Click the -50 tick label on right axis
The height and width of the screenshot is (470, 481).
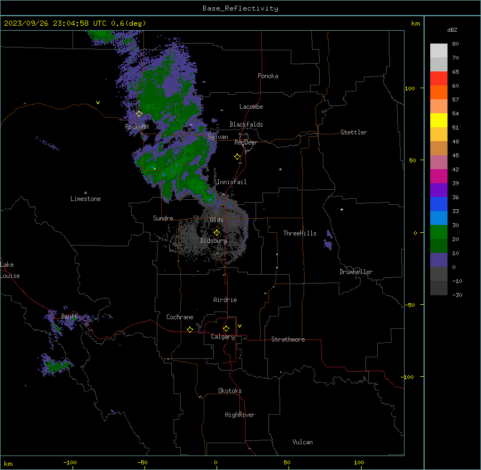pos(410,305)
